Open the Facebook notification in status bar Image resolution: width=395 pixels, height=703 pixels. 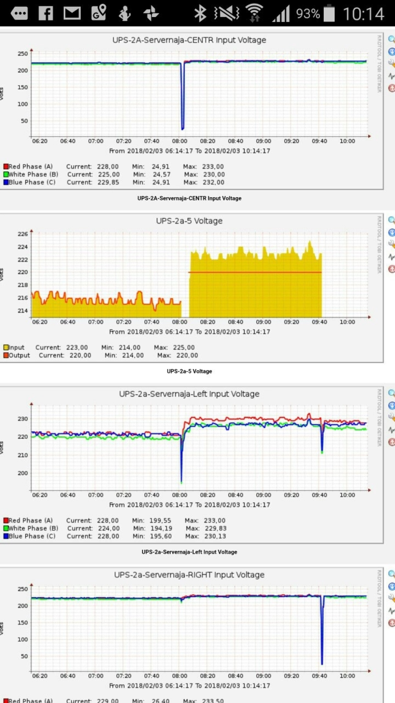click(x=46, y=14)
